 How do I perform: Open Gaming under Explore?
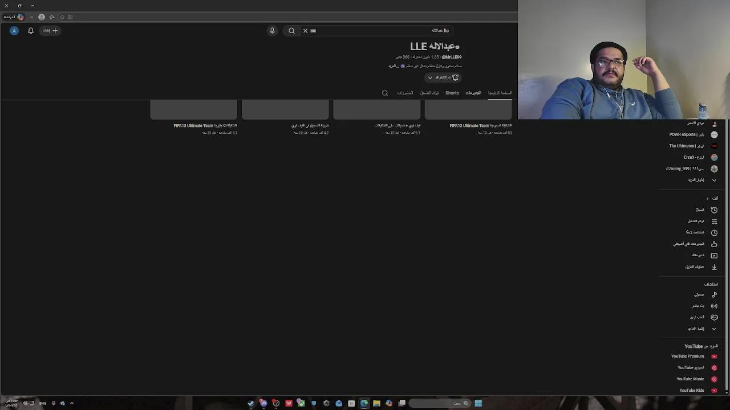(x=693, y=317)
